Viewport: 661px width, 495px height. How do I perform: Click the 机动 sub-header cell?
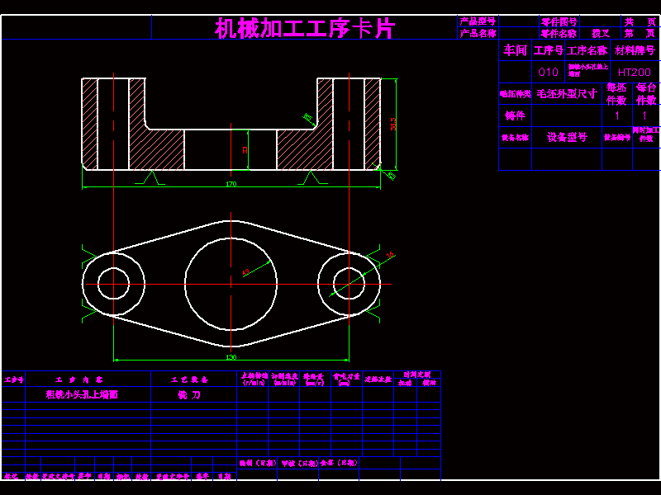(405, 383)
